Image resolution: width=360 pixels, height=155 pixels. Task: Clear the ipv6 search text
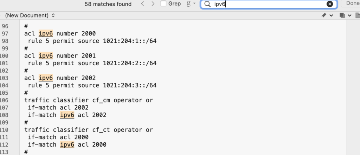coord(330,4)
